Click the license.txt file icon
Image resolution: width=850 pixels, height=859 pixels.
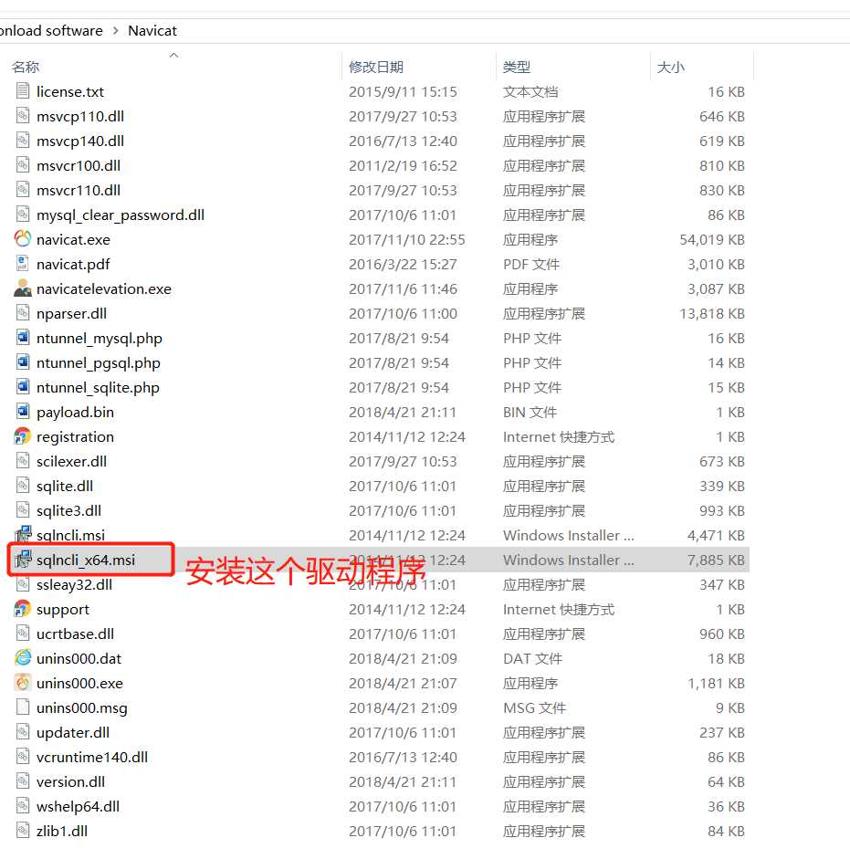pyautogui.click(x=23, y=90)
